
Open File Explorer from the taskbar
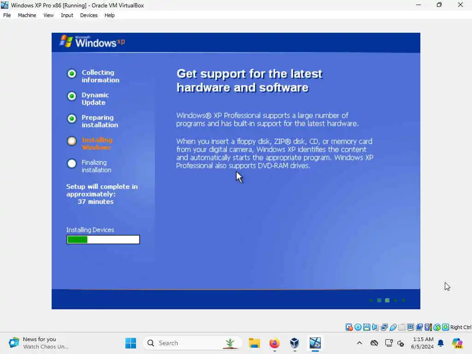(254, 343)
